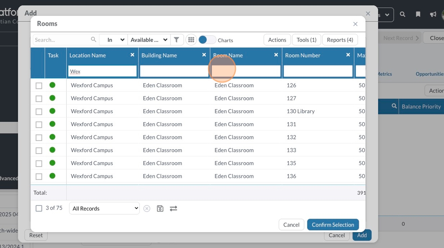Click Cancel in the Rooms dialog

[x=291, y=225]
